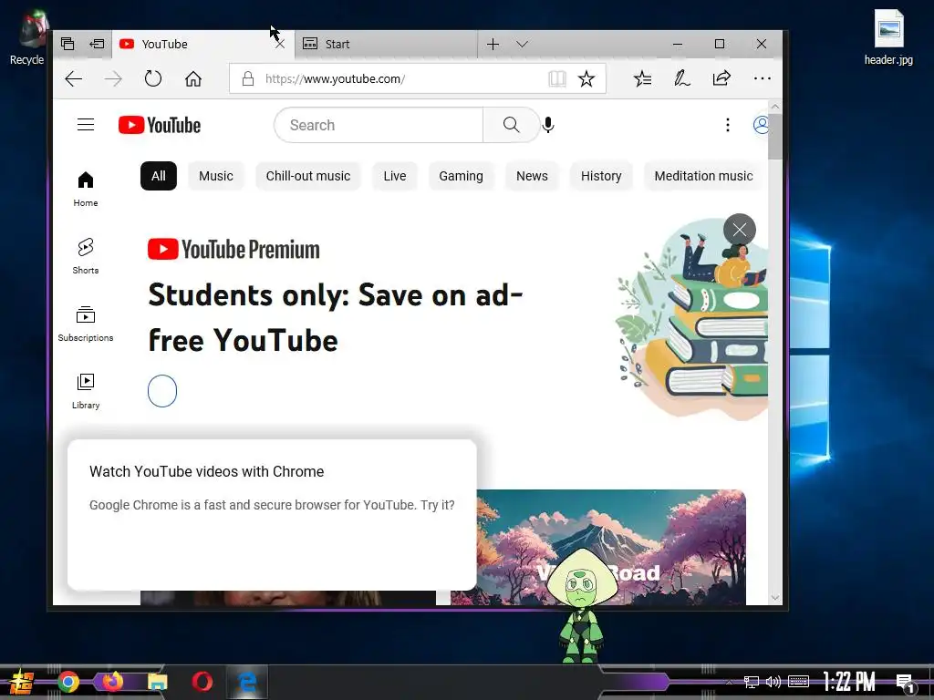Dismiss the YouTube Premium banner
Viewport: 934px width, 700px height.
(740, 230)
